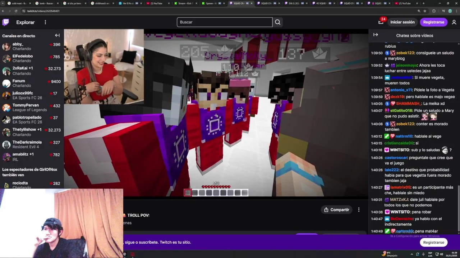
Task: Open video options three-dot menu
Action: click(359, 210)
